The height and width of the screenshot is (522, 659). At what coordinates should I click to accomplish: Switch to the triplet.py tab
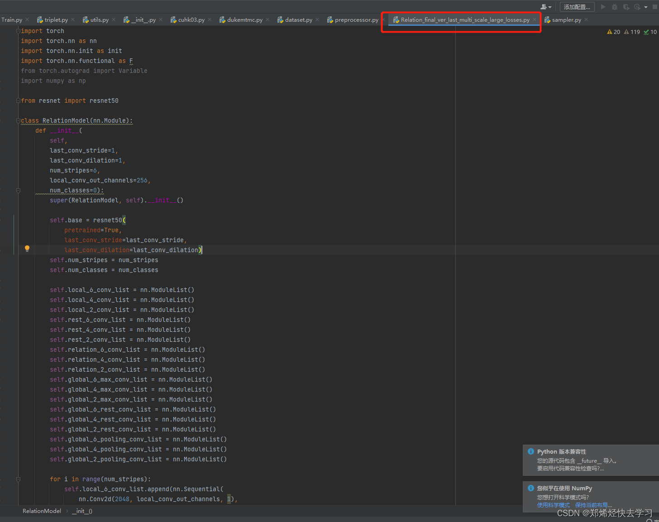56,19
